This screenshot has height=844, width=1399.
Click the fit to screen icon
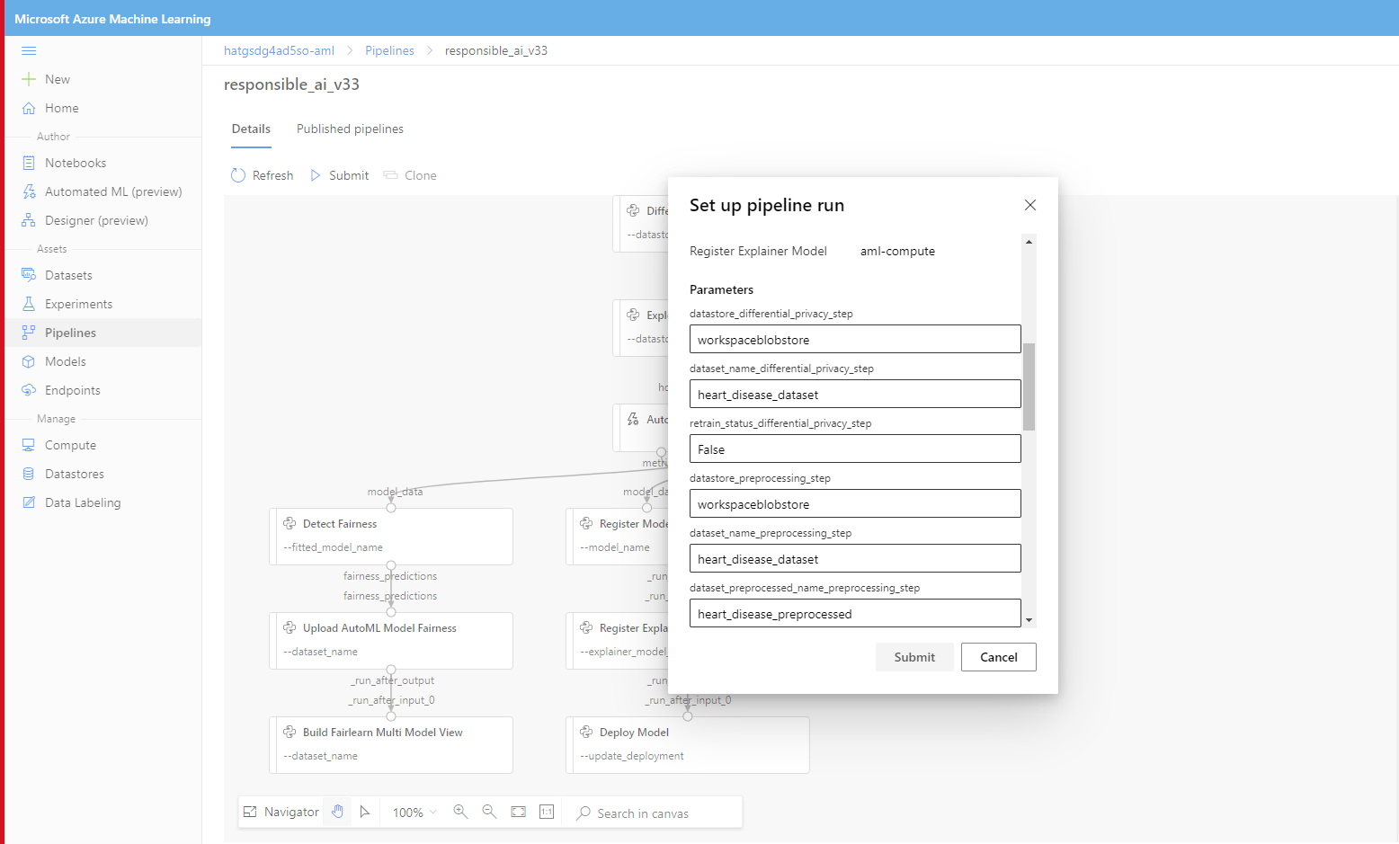pyautogui.click(x=518, y=812)
